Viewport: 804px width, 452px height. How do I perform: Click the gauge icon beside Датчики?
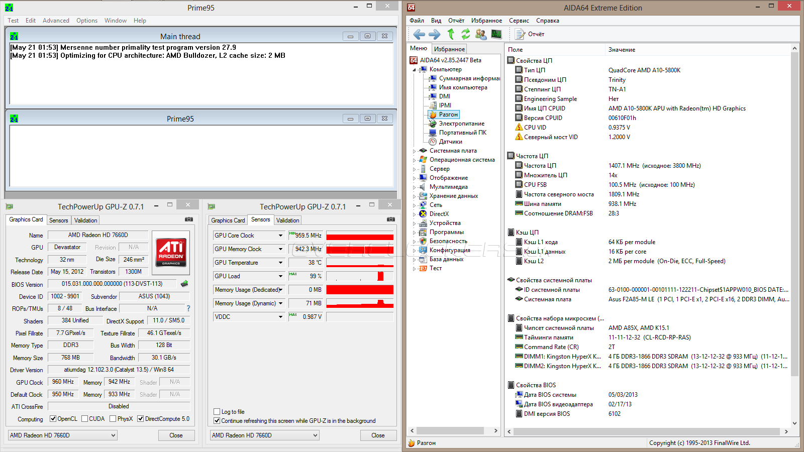(x=433, y=142)
